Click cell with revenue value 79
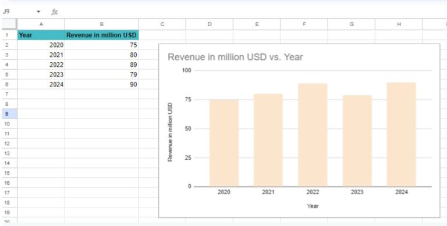Viewport: 447px width, 226px height. click(x=102, y=74)
